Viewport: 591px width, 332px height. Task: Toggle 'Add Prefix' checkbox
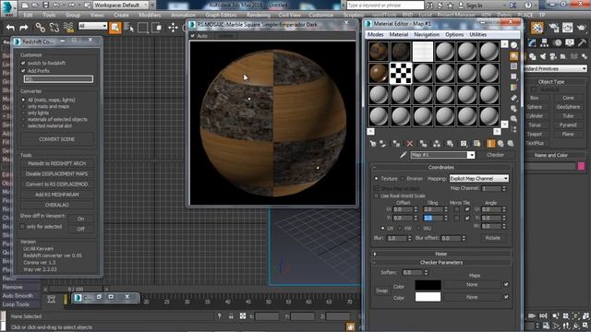[x=23, y=70]
